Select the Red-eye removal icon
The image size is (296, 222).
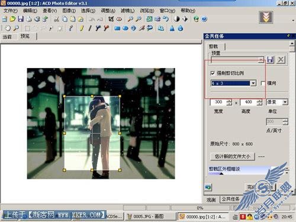pyautogui.click(x=119, y=19)
